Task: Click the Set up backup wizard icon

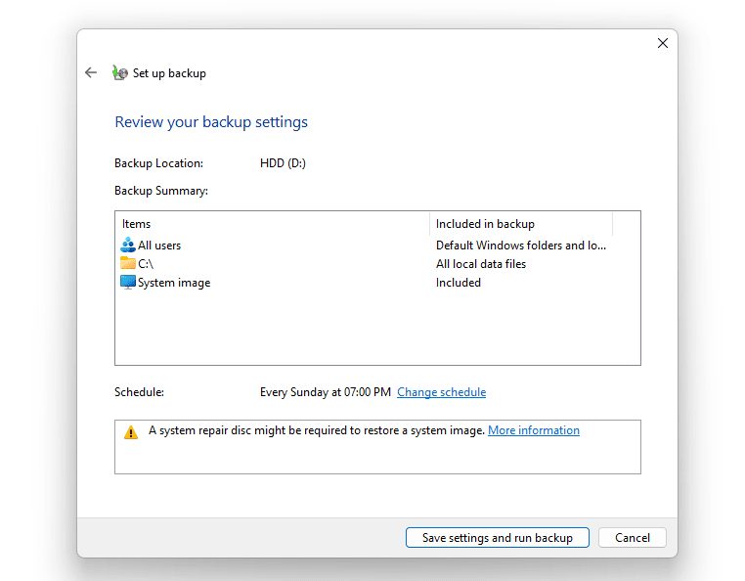Action: point(119,72)
